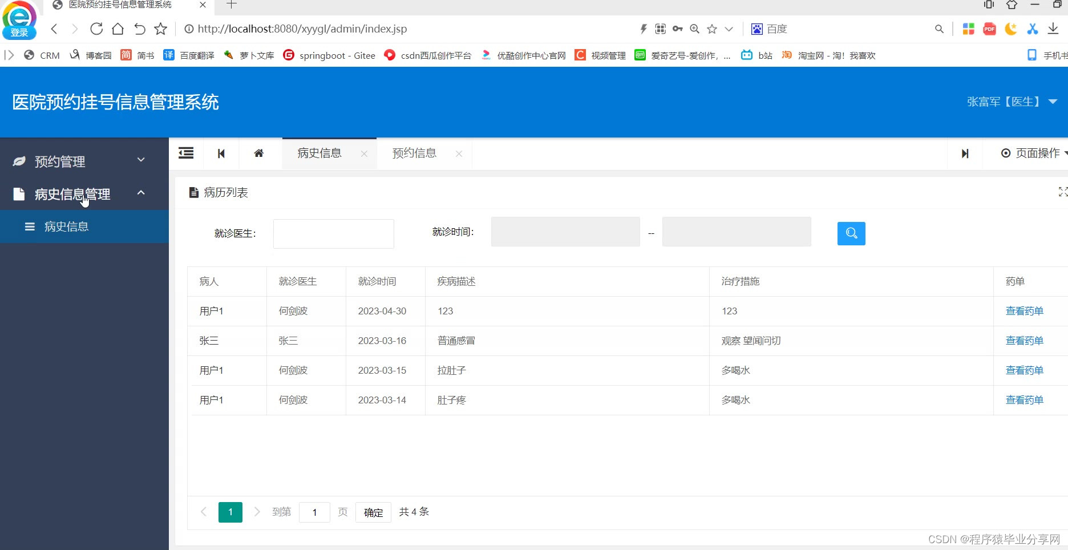This screenshot has width=1068, height=550.
Task: Click the undo/restore closed tab icon
Action: point(139,29)
